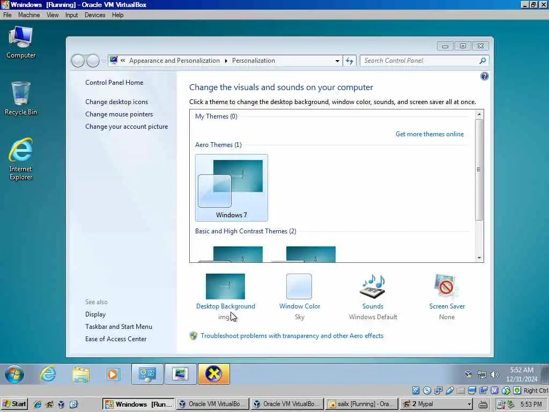The width and height of the screenshot is (549, 412).
Task: Click Right Ctrl host key indicator
Action: point(536,391)
